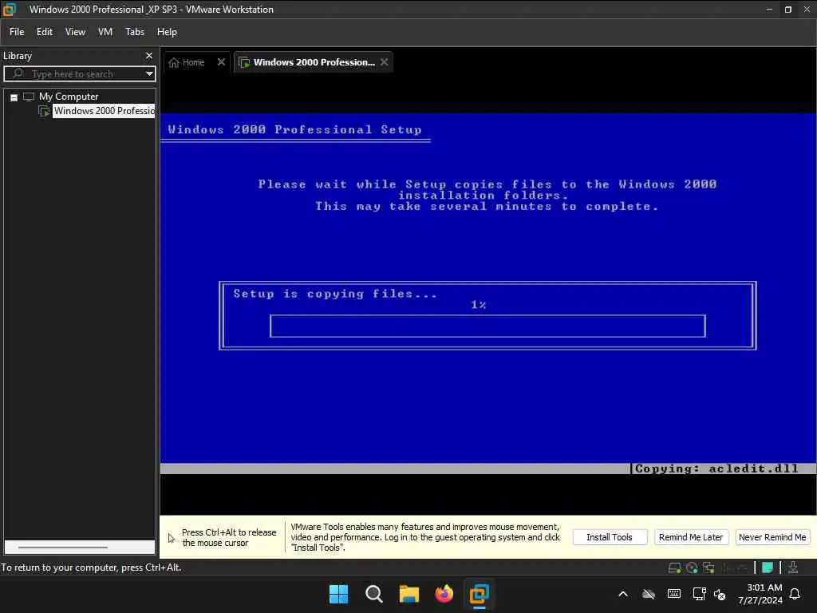Screen dimensions: 817x613
Task: Click the VM icon beside Windows 2000 Professional in Library
Action: coord(45,111)
